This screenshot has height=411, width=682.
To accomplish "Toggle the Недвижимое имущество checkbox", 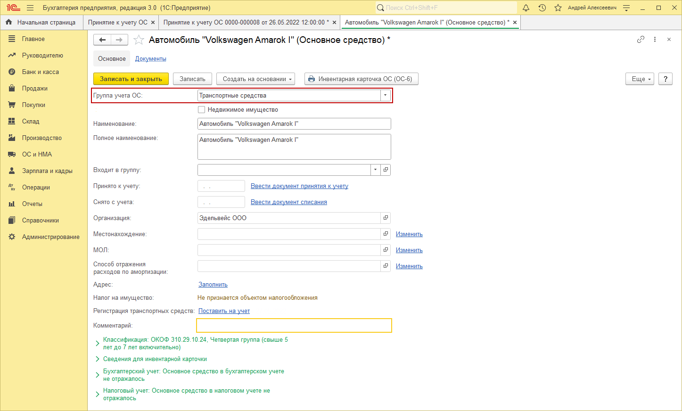I will (202, 109).
